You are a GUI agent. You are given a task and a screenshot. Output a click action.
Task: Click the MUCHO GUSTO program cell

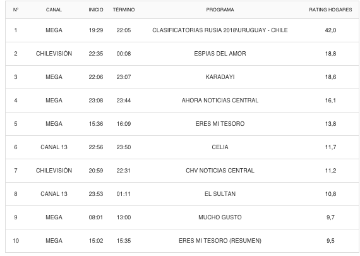pyautogui.click(x=220, y=217)
